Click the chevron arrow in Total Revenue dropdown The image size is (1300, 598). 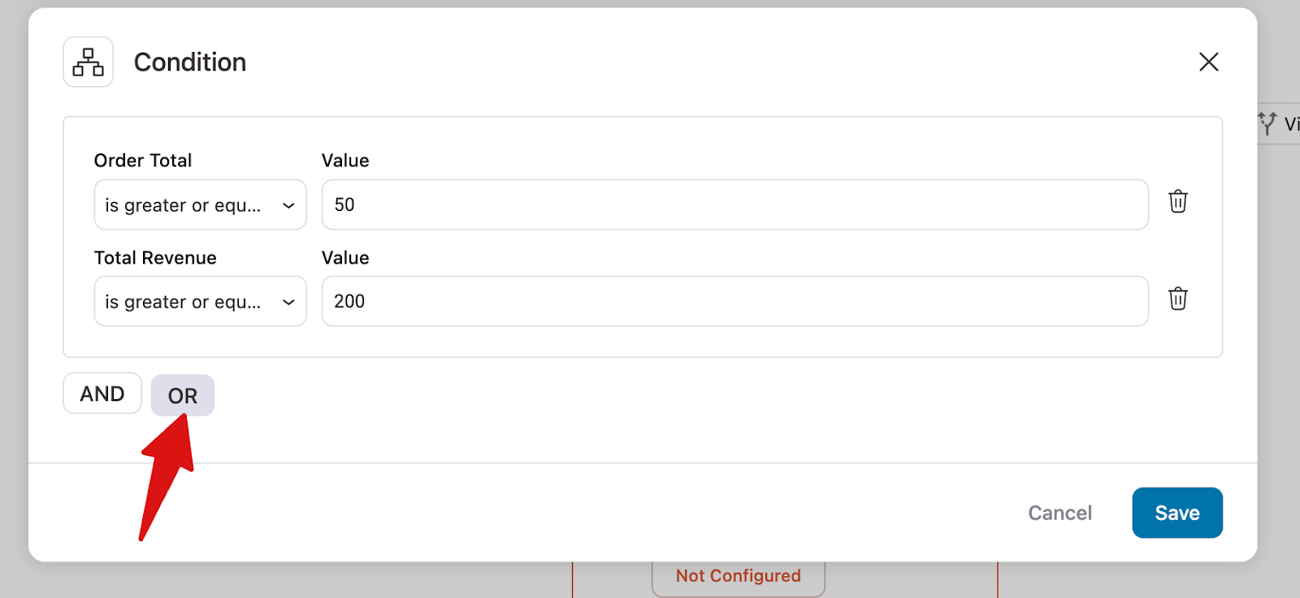[288, 303]
